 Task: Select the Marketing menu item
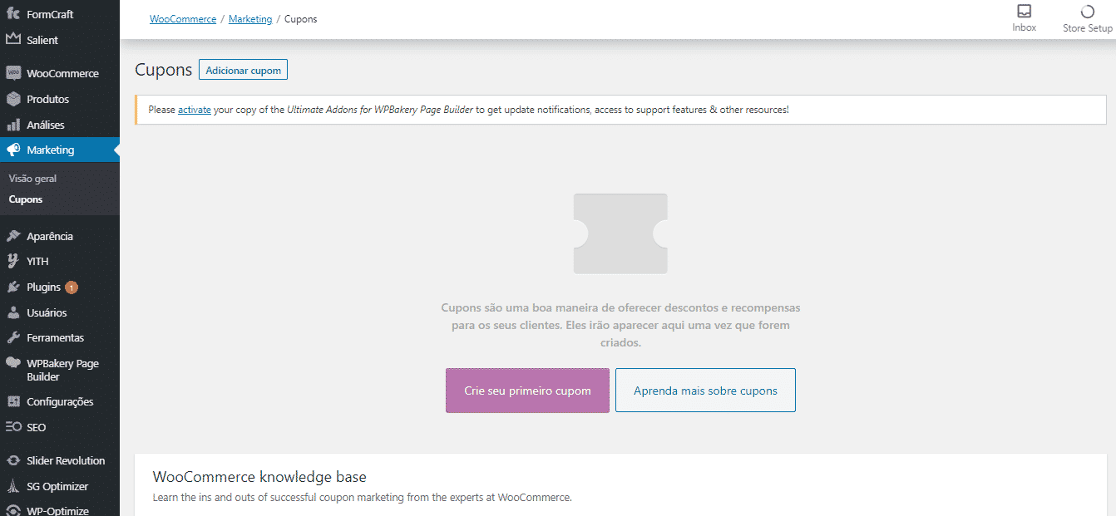[x=60, y=150]
